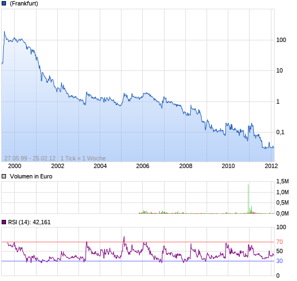Click the Volumen in Euro label
Image resolution: width=297 pixels, height=281 pixels.
pyautogui.click(x=31, y=176)
